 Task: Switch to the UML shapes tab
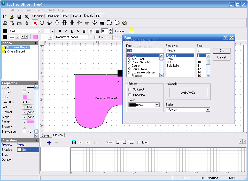click(99, 16)
